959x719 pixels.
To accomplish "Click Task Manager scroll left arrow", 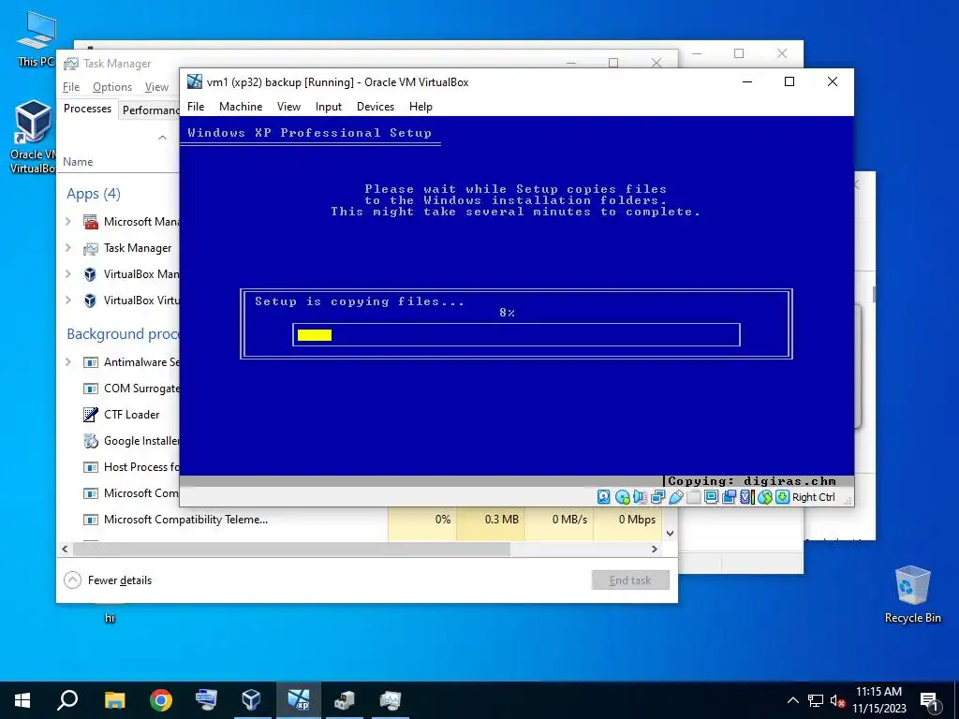I will (x=65, y=549).
